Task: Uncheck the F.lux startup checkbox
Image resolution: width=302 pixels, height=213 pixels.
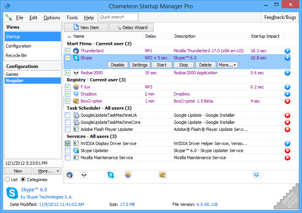Action: [68, 87]
